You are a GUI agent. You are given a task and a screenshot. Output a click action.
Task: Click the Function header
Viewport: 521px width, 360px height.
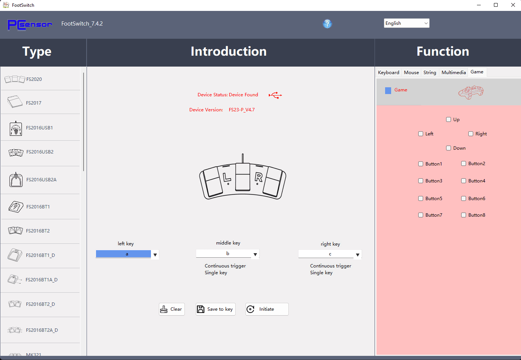coord(443,52)
